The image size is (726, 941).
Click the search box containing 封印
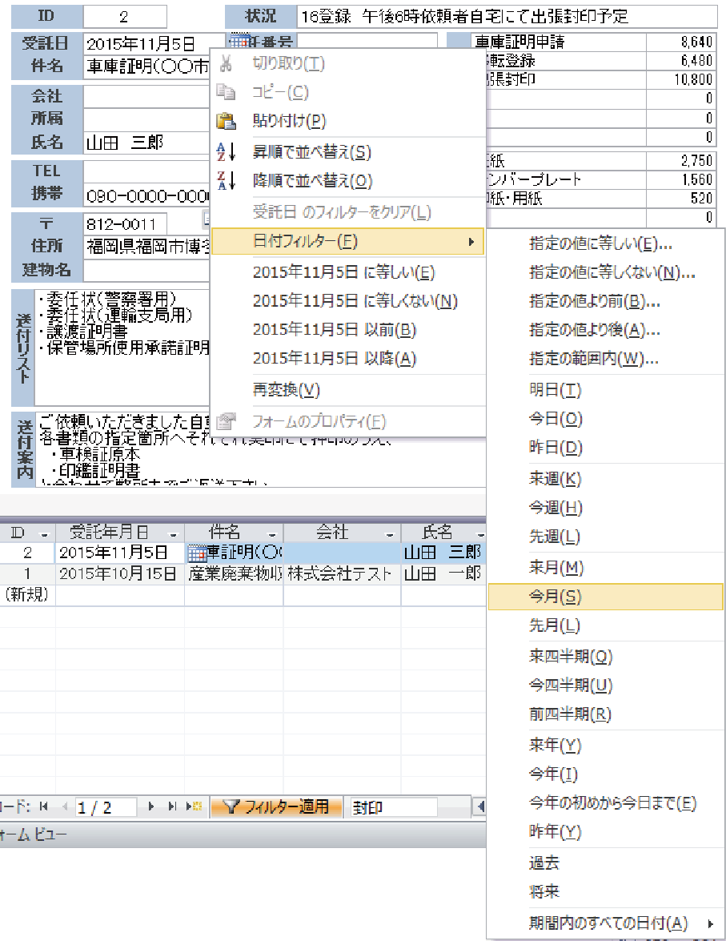click(393, 806)
